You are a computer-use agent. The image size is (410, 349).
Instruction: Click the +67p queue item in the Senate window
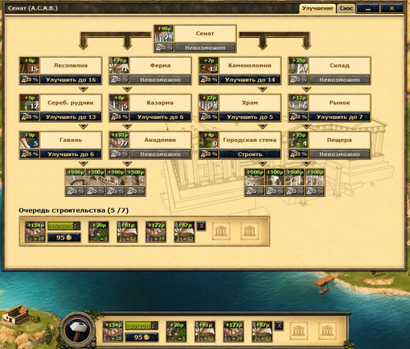(184, 232)
